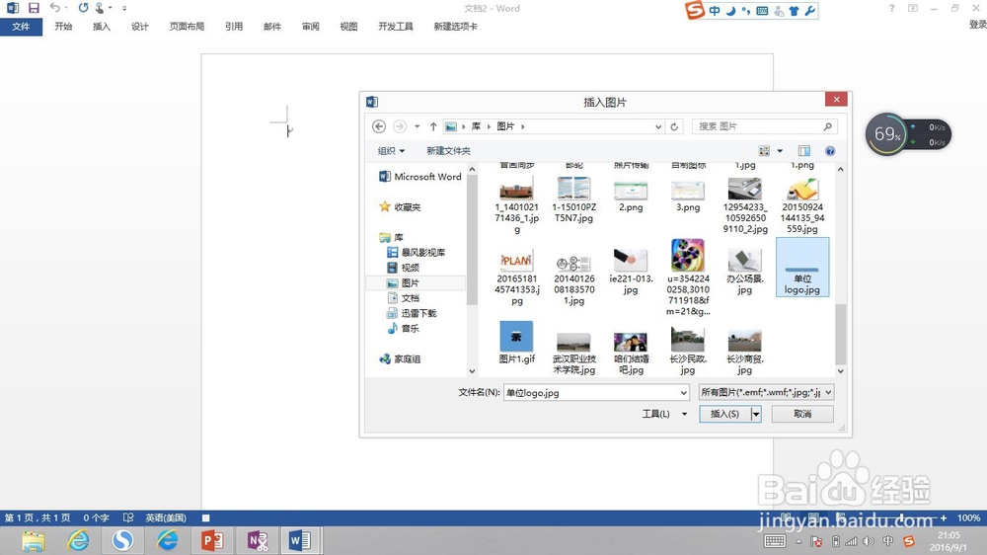Viewport: 987px width, 555px height.
Task: Open Internet Explorer from taskbar
Action: [78, 540]
